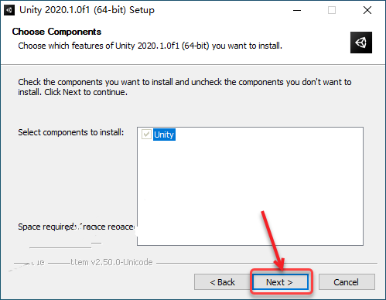Minimize the Unity Setup window
The width and height of the screenshot is (386, 300).
point(297,10)
